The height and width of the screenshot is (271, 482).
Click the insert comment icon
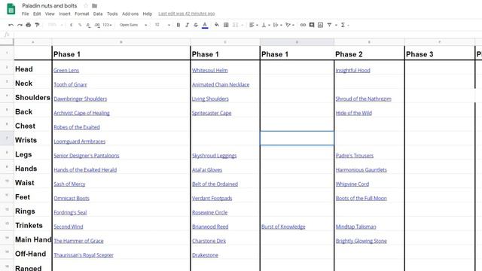pos(312,25)
